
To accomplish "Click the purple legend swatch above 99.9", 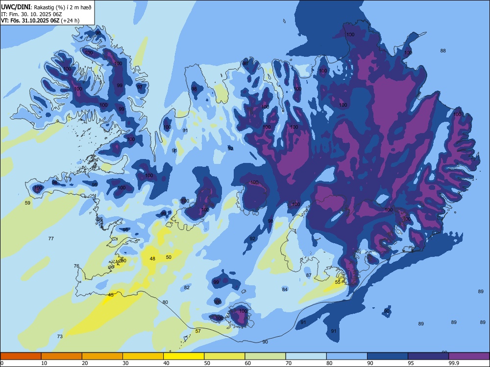I will pyautogui.click(x=469, y=356).
